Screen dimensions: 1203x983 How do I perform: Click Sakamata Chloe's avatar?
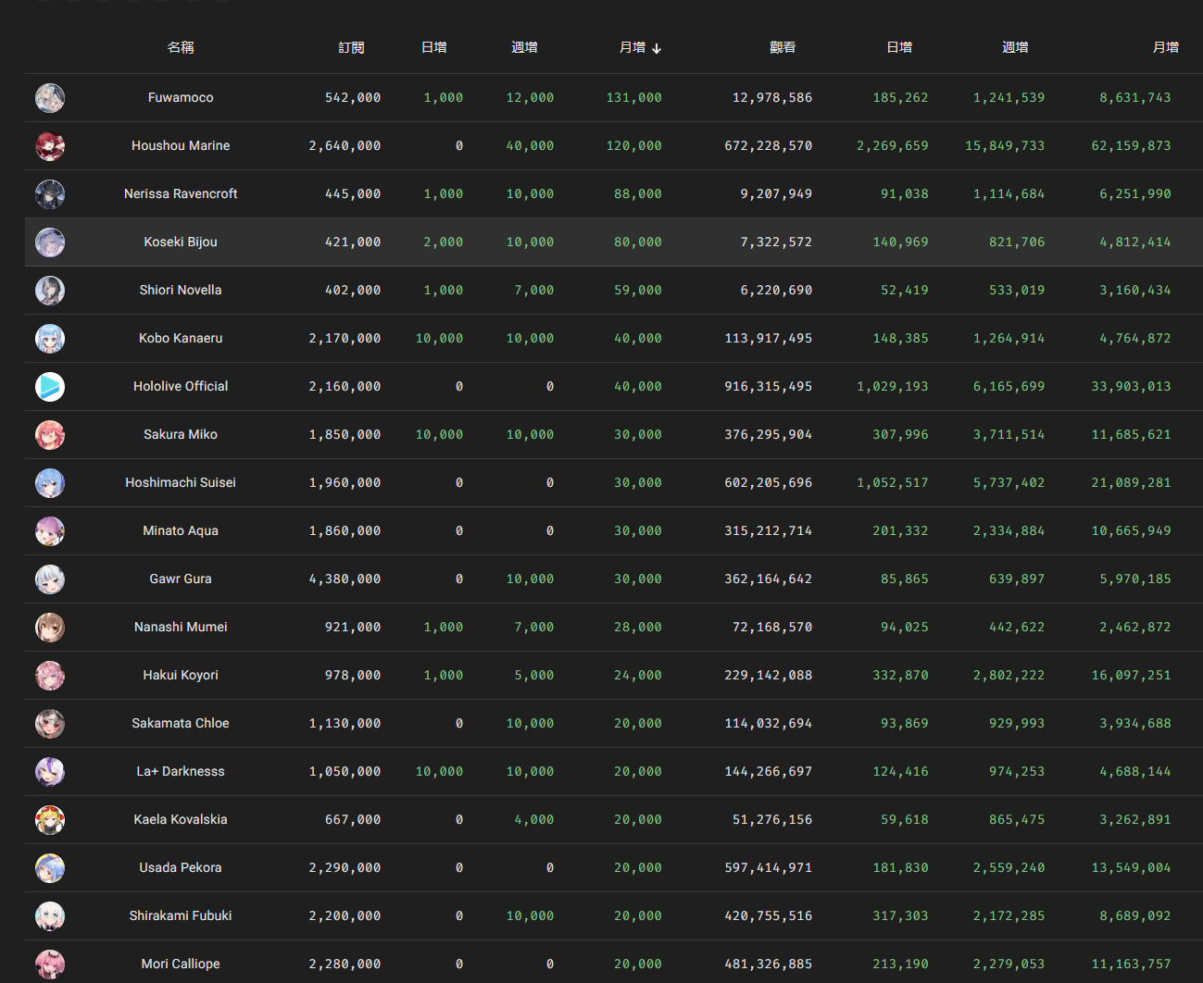click(x=50, y=724)
